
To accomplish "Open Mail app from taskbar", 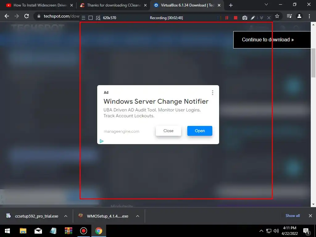I will coord(38,231).
